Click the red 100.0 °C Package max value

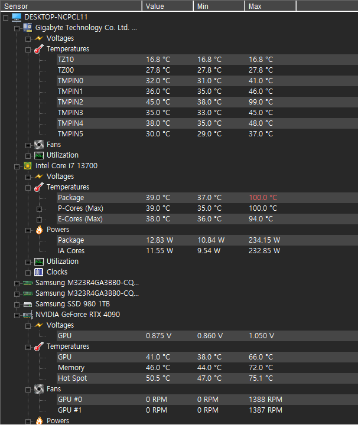263,198
